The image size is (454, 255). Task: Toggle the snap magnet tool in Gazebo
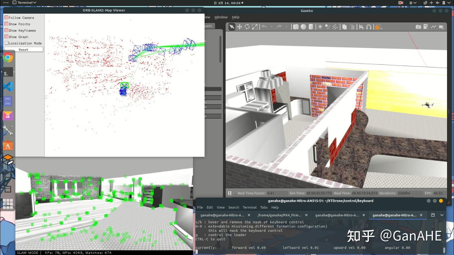(x=369, y=27)
